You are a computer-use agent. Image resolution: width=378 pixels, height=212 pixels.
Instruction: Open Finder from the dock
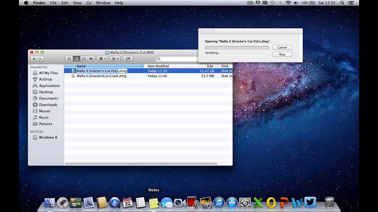[50, 203]
